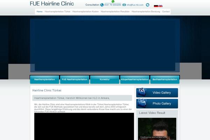Click the WhatsApp icon above phone number

[113, 1]
